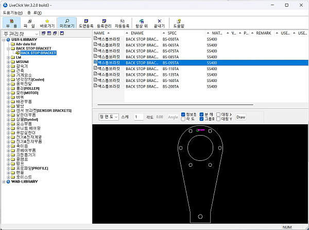Image resolution: width=309 pixels, height=230 pixels.
Task: Collapse the BACK STOP BRACKET folder node
Action: point(8,48)
